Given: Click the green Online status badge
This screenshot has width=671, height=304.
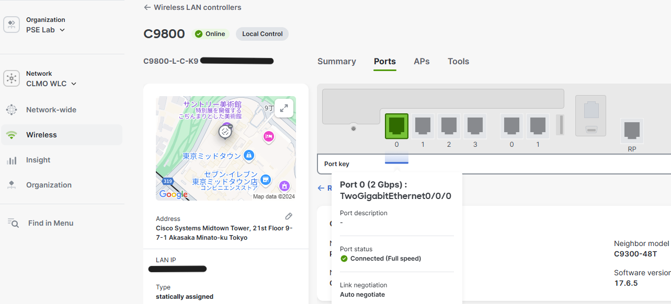Looking at the screenshot, I should coord(210,34).
